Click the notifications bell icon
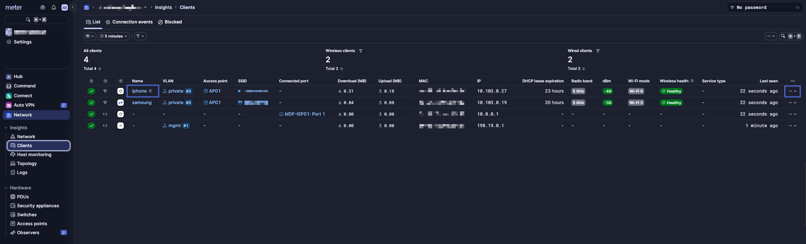The image size is (806, 244). click(x=54, y=7)
